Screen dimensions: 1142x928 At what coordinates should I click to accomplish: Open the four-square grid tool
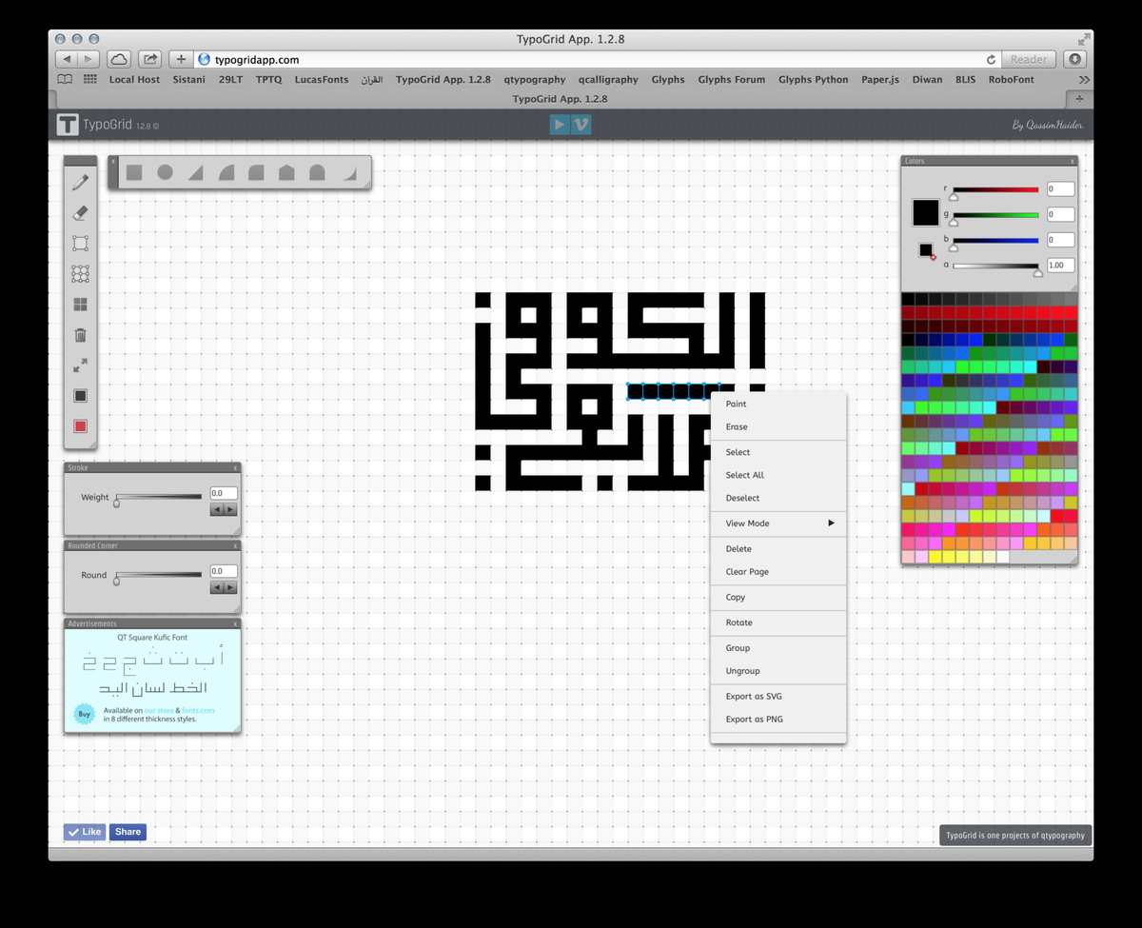(80, 305)
